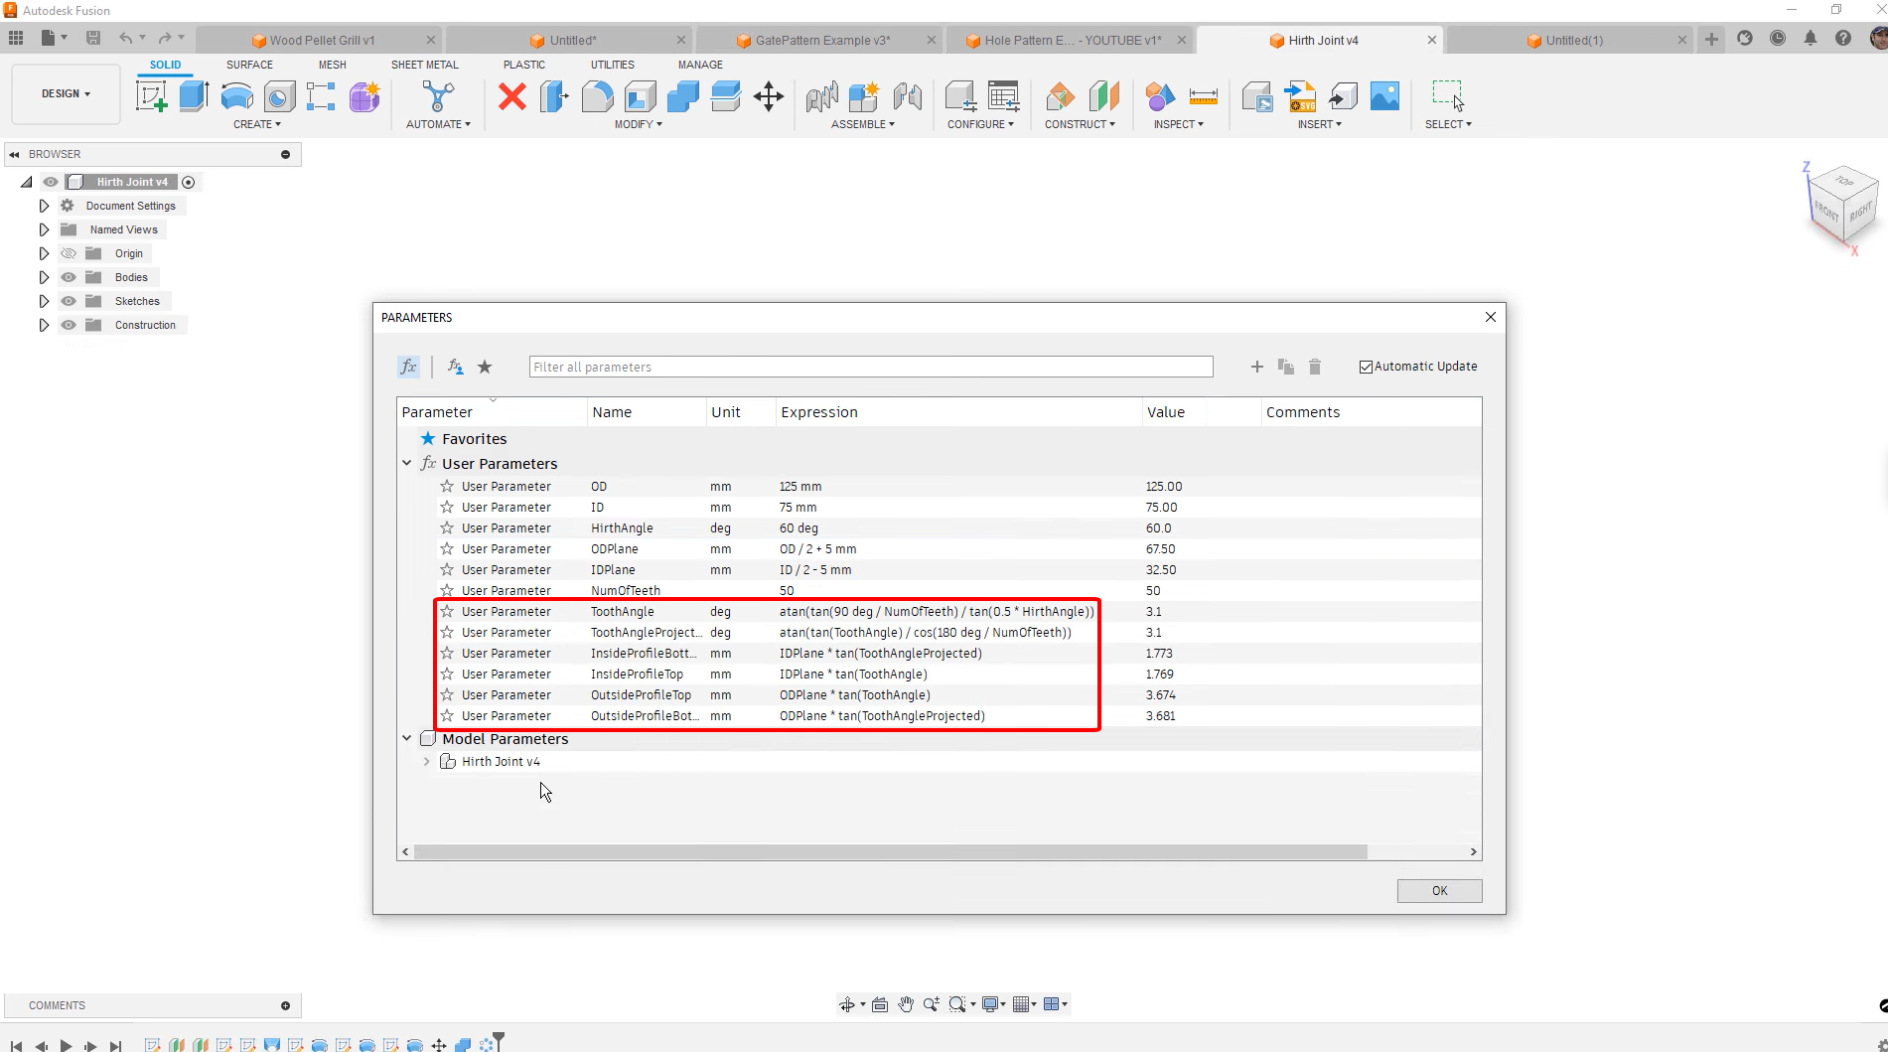Switch to the SHEET METAL tab
Screen dimensions: 1888x1052
coord(424,65)
